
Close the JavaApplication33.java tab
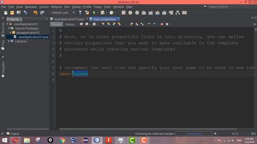pos(87,19)
